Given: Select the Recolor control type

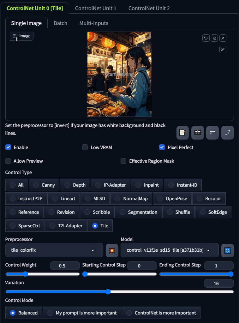Looking at the screenshot, I should [x=209, y=199].
